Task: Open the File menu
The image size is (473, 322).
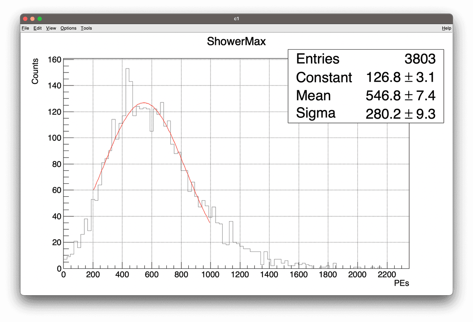Action: click(x=25, y=28)
